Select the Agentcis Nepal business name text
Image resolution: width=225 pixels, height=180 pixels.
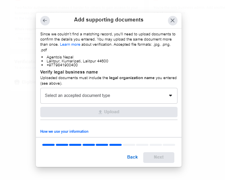[x=60, y=57]
